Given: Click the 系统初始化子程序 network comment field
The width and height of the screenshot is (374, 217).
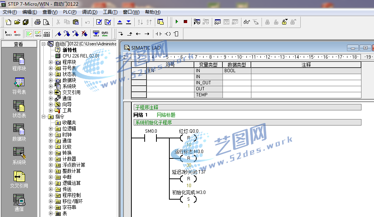Looking at the screenshot, I should point(247,122).
